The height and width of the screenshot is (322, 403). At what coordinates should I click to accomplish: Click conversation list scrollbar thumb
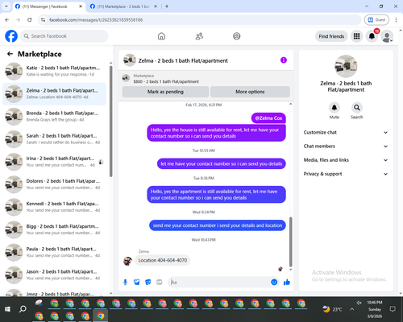110,122
